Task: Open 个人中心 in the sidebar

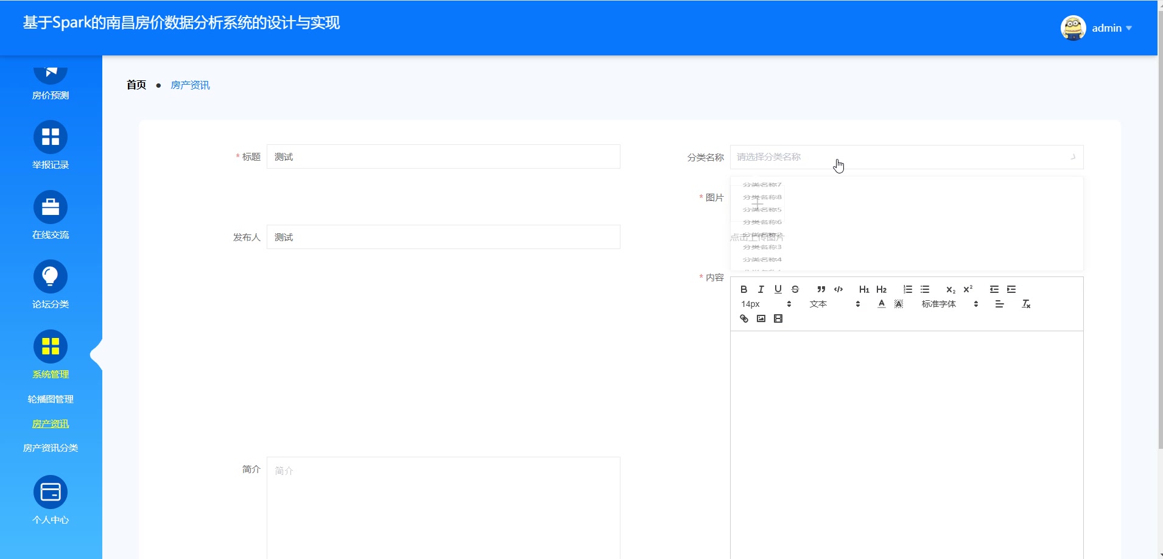Action: (51, 501)
